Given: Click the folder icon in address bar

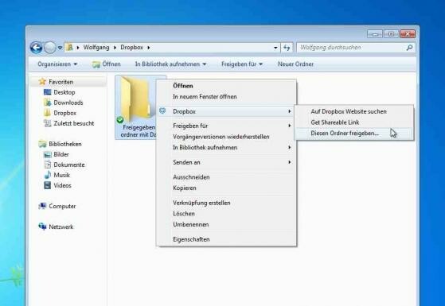Looking at the screenshot, I should click(x=69, y=48).
